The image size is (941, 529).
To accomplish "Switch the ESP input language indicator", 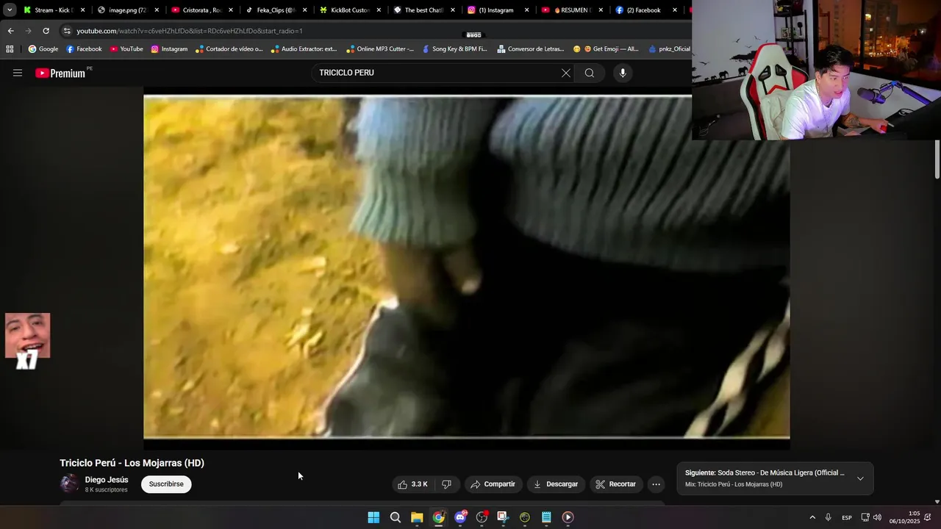I will [x=847, y=517].
